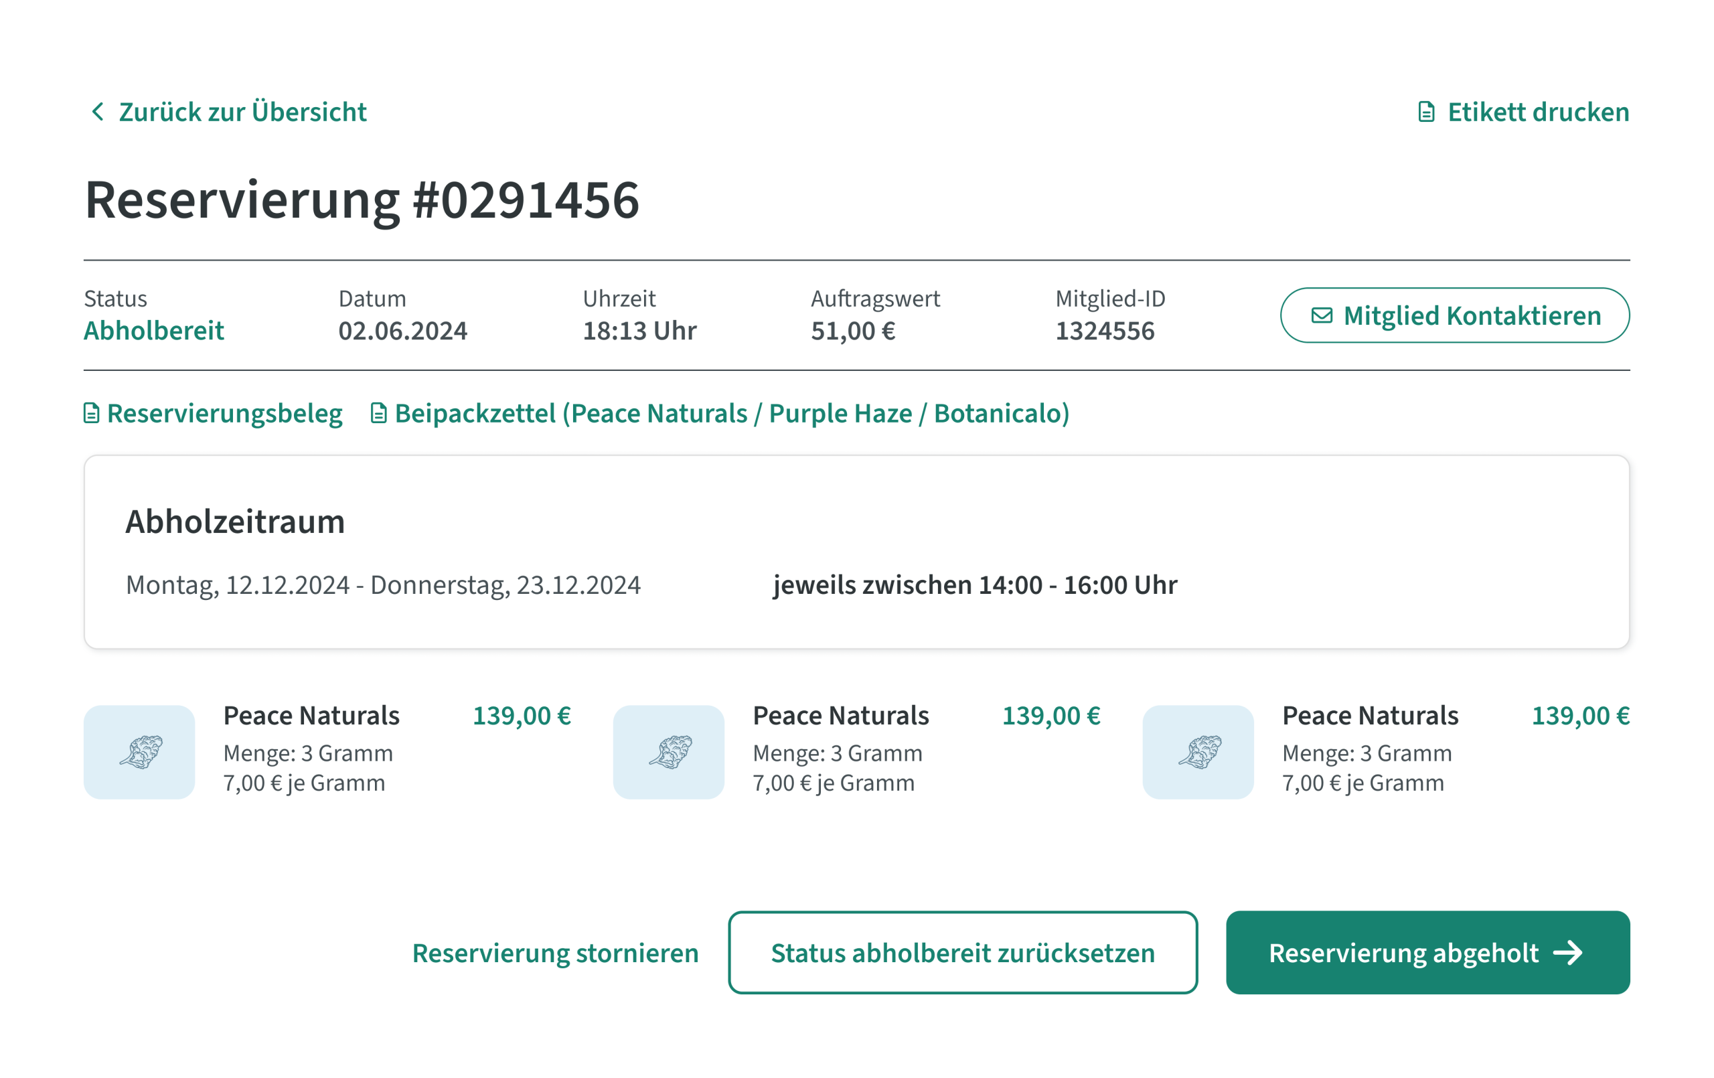
Task: Click the Abholzeitraum card heading
Action: click(x=236, y=522)
